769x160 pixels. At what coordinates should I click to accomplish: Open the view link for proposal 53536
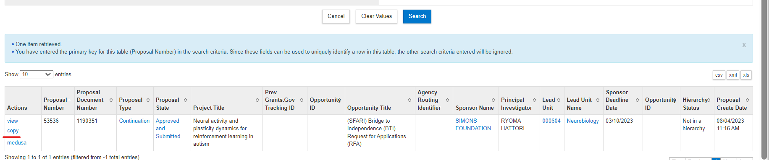(x=13, y=121)
